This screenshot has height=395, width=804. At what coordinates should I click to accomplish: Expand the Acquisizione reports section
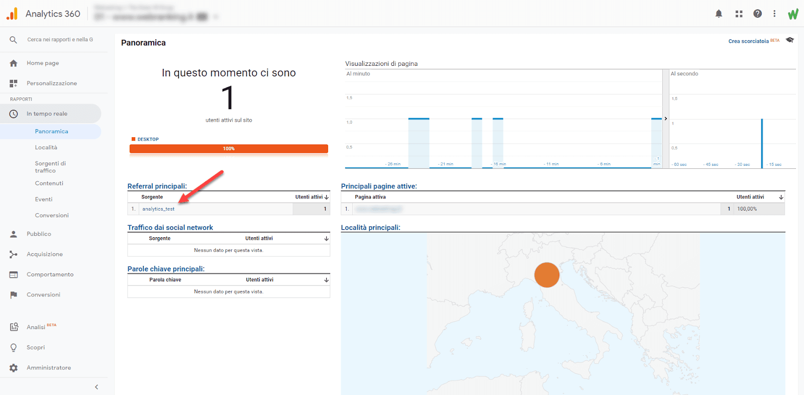[44, 254]
